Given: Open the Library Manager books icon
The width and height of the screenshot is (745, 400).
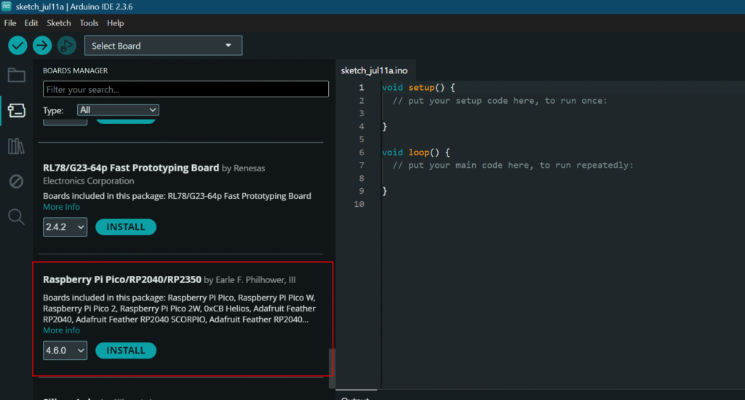Looking at the screenshot, I should (x=16, y=146).
